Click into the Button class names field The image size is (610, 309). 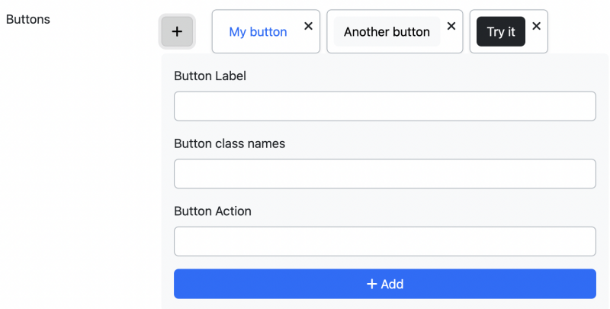point(385,173)
